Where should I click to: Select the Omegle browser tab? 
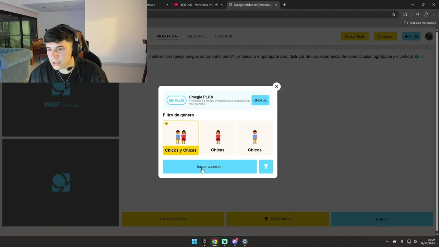(252, 5)
